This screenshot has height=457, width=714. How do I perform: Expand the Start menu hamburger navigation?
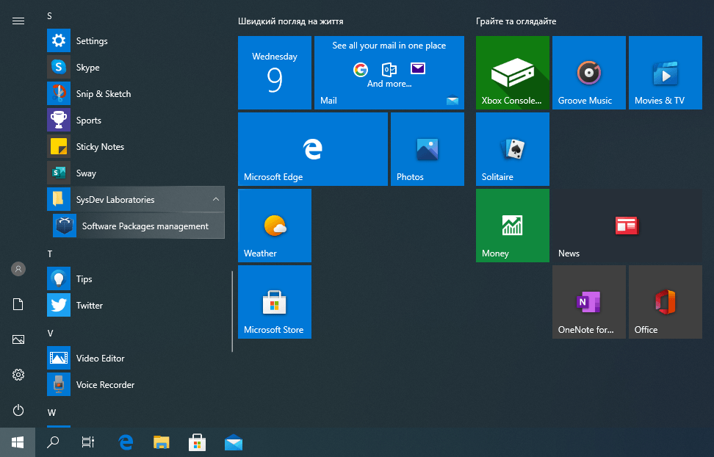[x=18, y=21]
